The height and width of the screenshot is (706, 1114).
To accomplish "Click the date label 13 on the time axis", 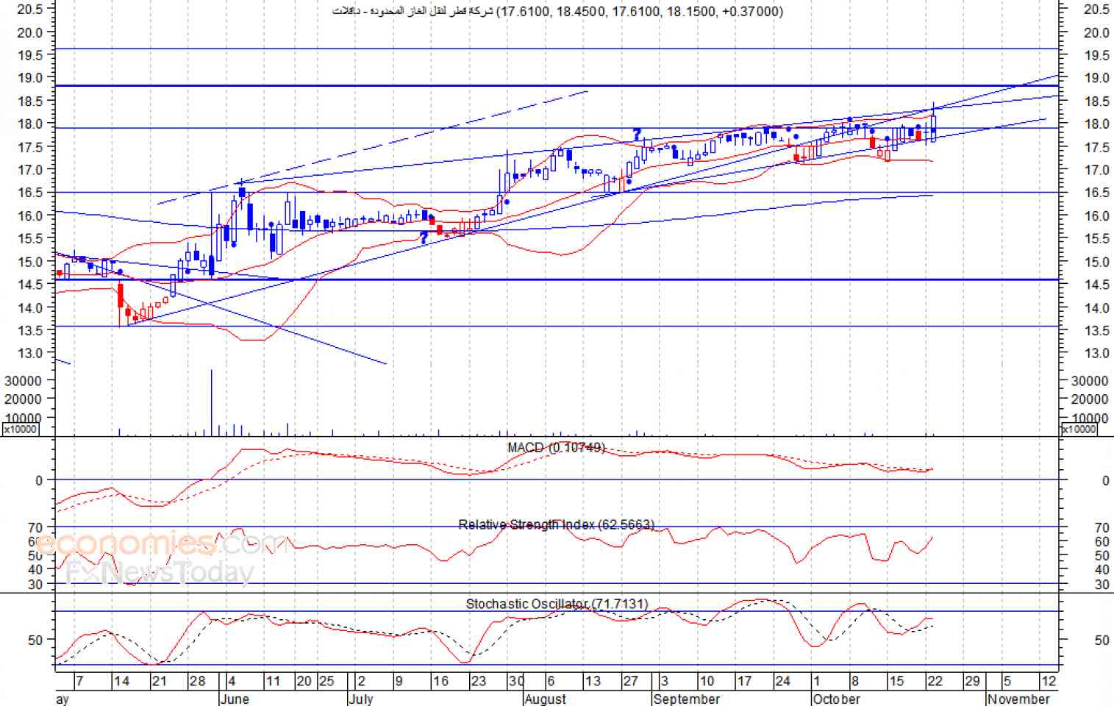I will coord(593,681).
